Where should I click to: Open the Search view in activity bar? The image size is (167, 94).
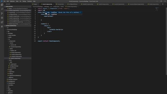click(2, 9)
